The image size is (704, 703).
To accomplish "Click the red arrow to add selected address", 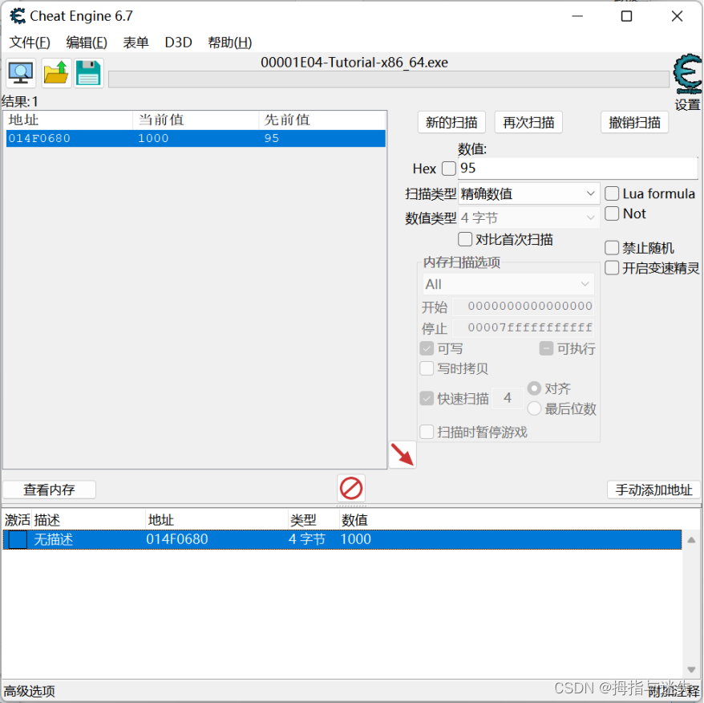I will pos(404,453).
